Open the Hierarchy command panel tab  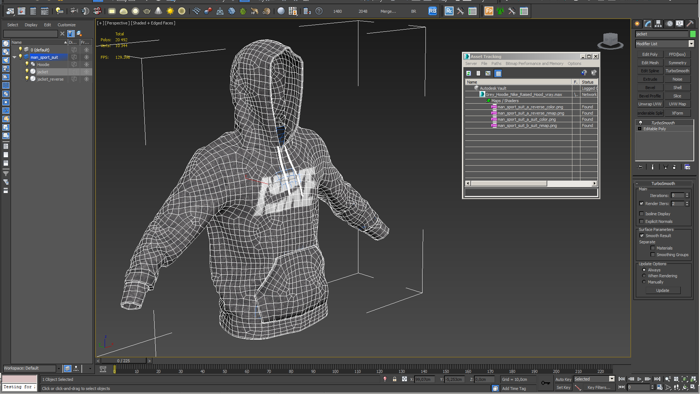[x=658, y=24]
